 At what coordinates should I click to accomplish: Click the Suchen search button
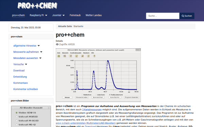point(187,16)
